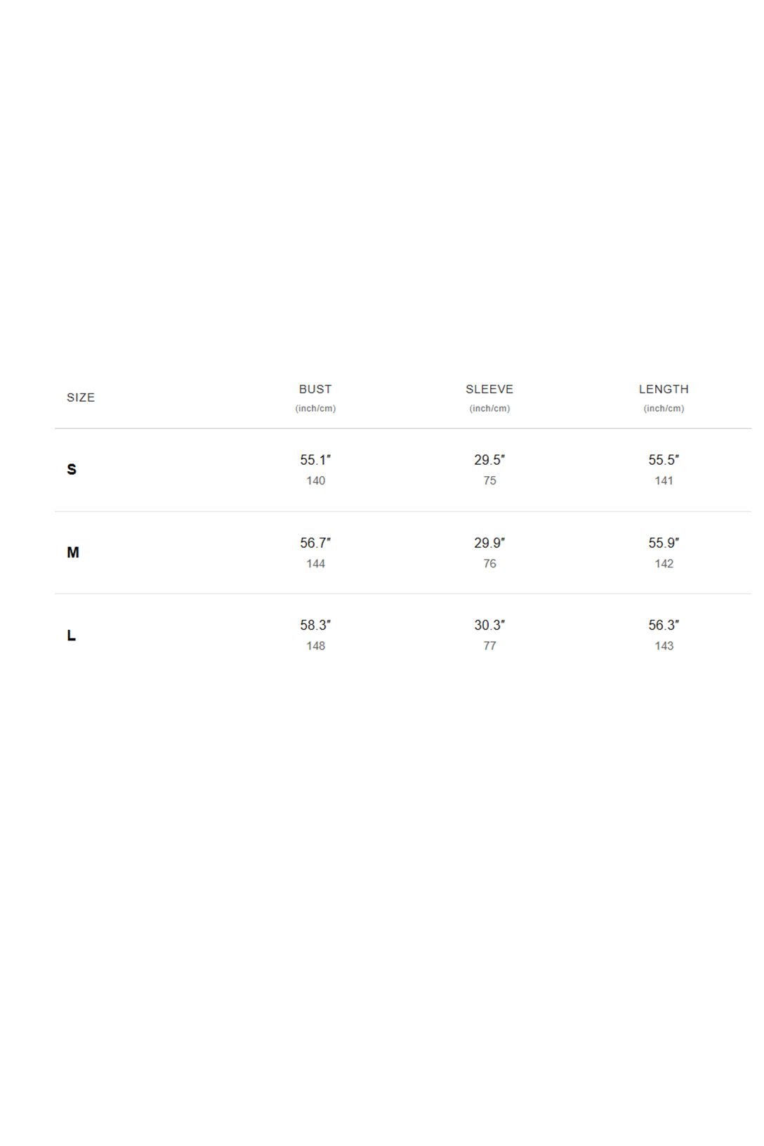The image size is (764, 1146).
Task: Choose the size L row label
Action: (71, 635)
